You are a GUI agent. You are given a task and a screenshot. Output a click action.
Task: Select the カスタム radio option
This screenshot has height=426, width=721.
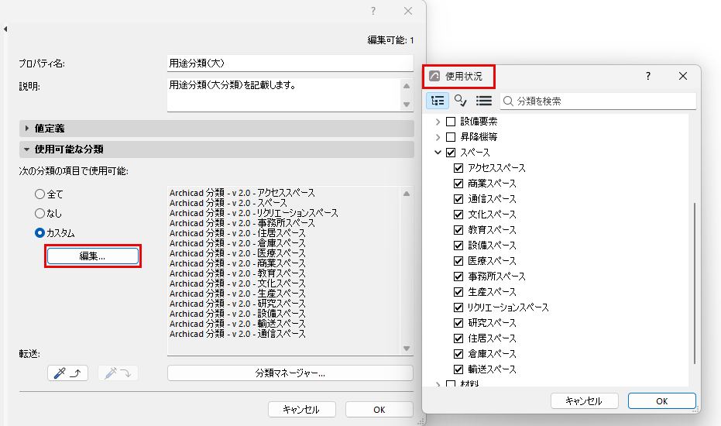click(x=40, y=233)
